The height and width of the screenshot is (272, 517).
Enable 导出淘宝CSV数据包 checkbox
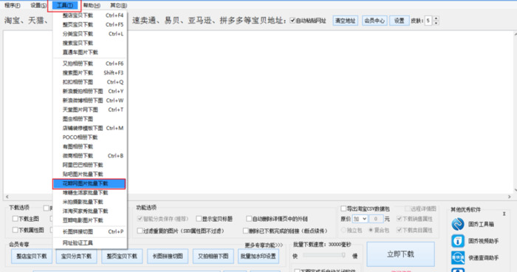coord(343,208)
